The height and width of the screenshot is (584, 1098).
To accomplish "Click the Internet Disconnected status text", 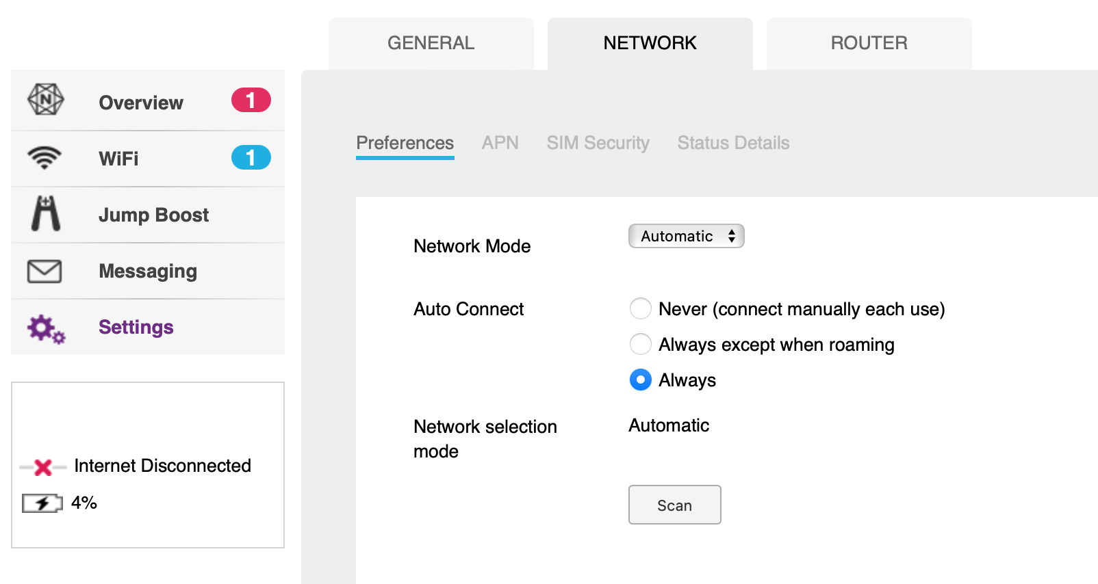I will 163,466.
